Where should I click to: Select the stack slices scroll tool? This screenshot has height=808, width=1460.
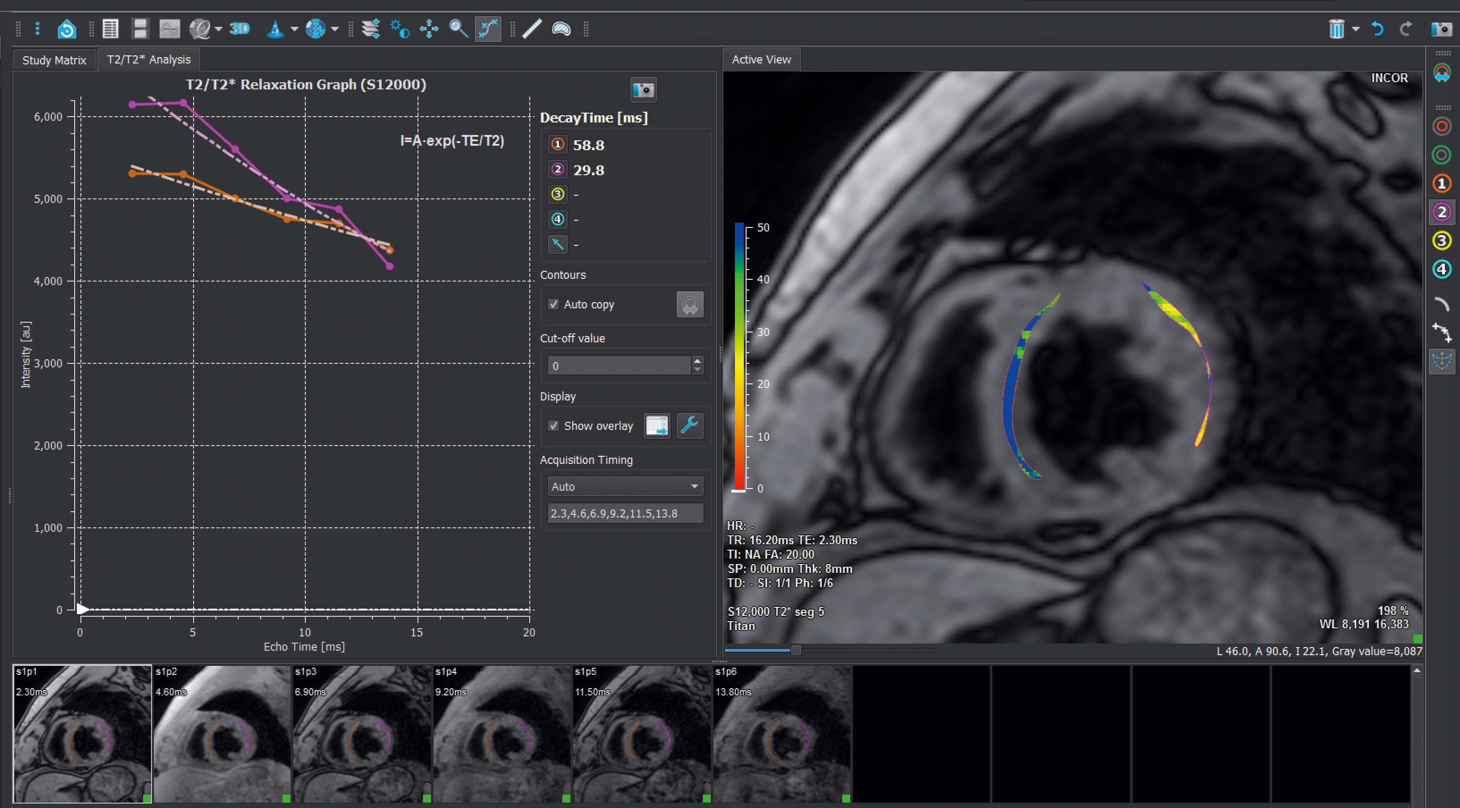pos(371,28)
